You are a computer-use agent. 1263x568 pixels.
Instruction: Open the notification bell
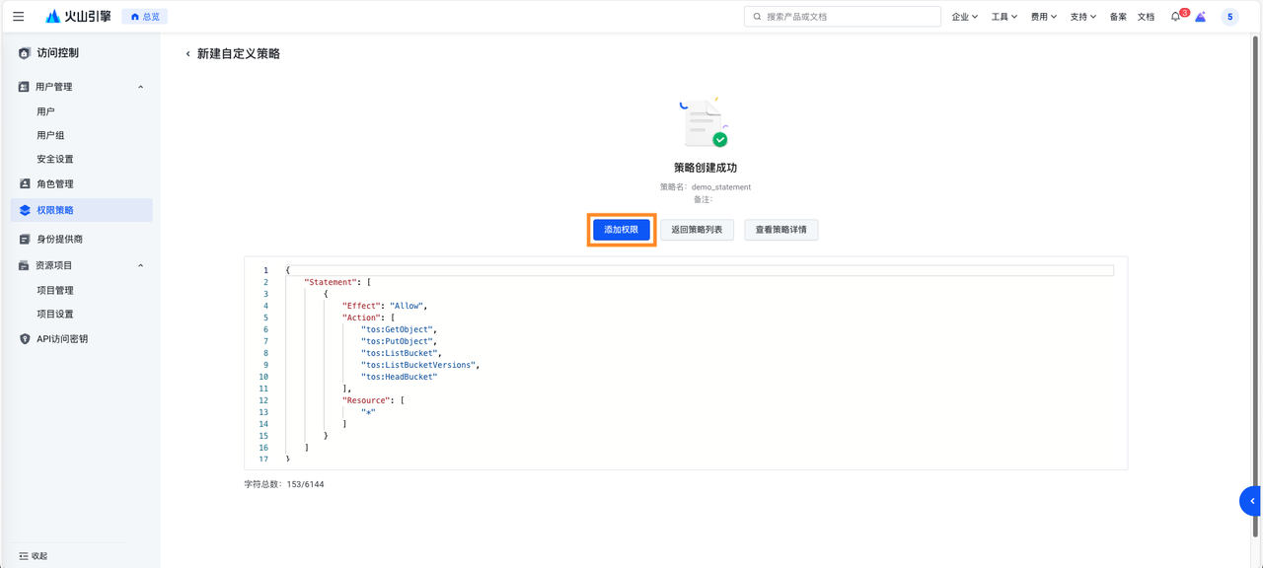click(1175, 17)
